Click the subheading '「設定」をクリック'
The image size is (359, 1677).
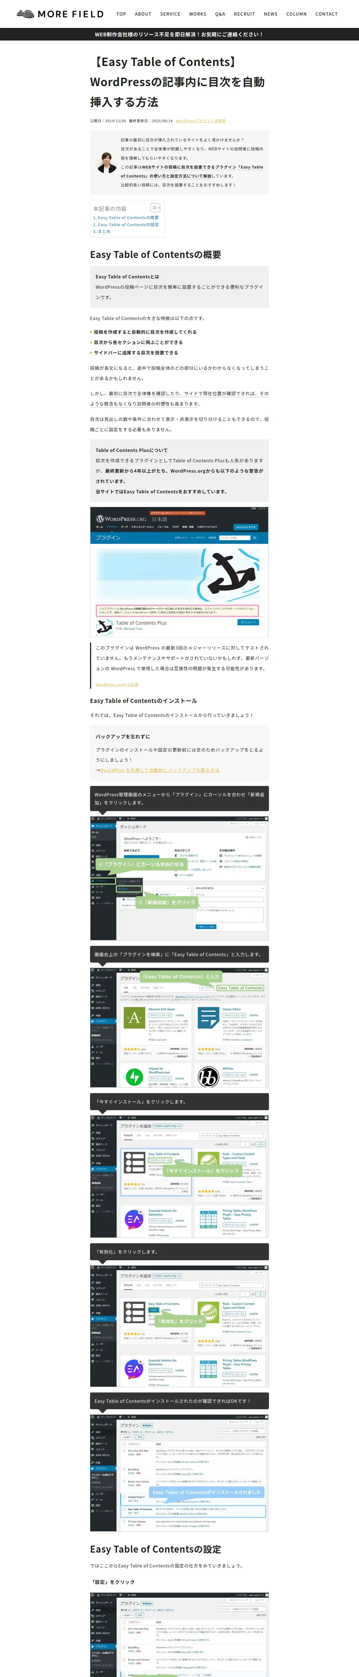coord(113,1582)
